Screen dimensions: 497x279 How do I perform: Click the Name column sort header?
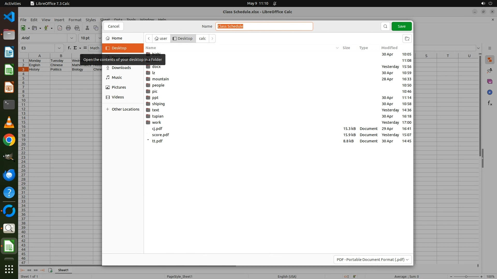click(151, 48)
